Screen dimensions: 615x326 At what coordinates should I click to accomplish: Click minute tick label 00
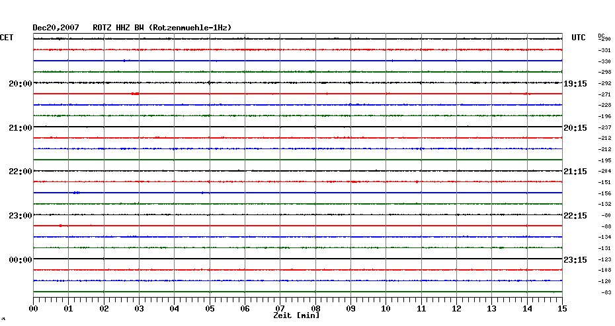coord(33,309)
